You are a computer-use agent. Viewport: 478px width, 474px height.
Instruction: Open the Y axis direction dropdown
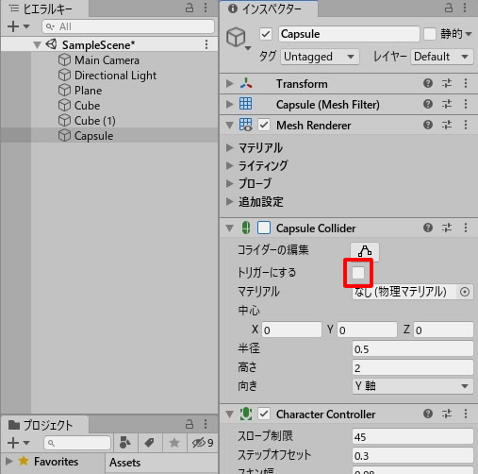pyautogui.click(x=413, y=386)
